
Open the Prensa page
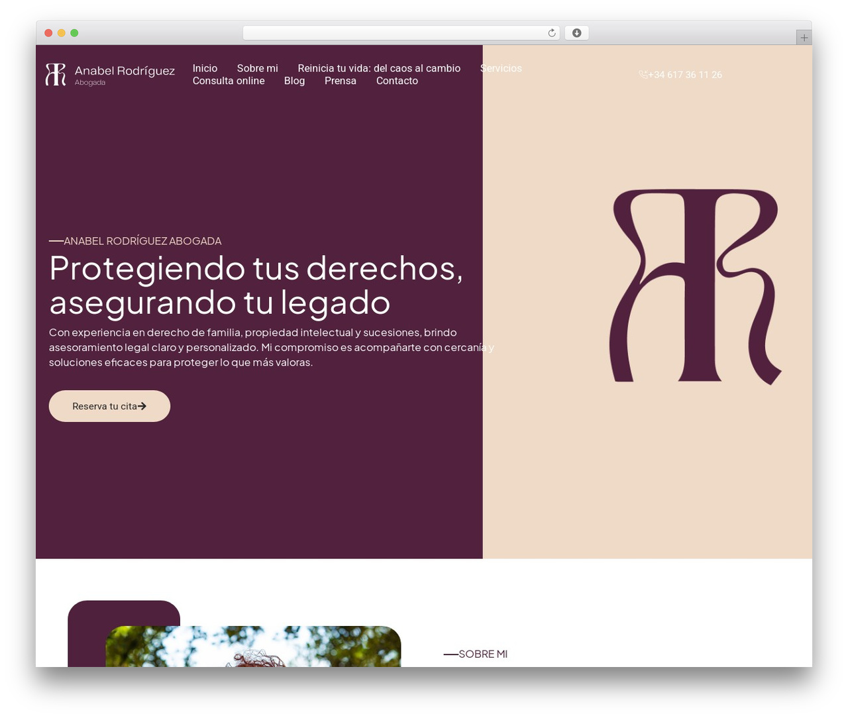341,81
